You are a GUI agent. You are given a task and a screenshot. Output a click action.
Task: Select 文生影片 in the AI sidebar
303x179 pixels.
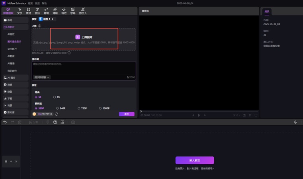12,49
